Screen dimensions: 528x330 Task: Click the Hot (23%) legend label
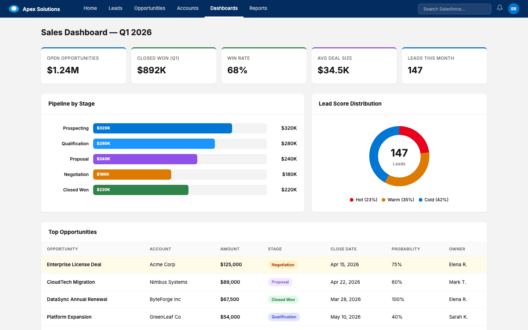366,200
